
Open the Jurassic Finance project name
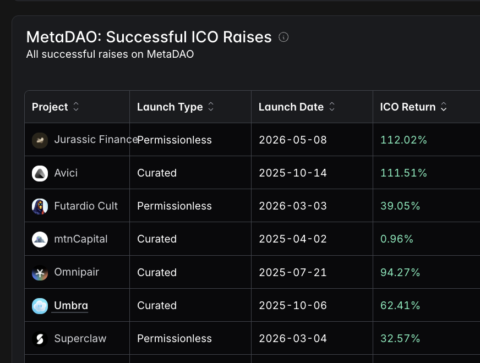point(96,140)
